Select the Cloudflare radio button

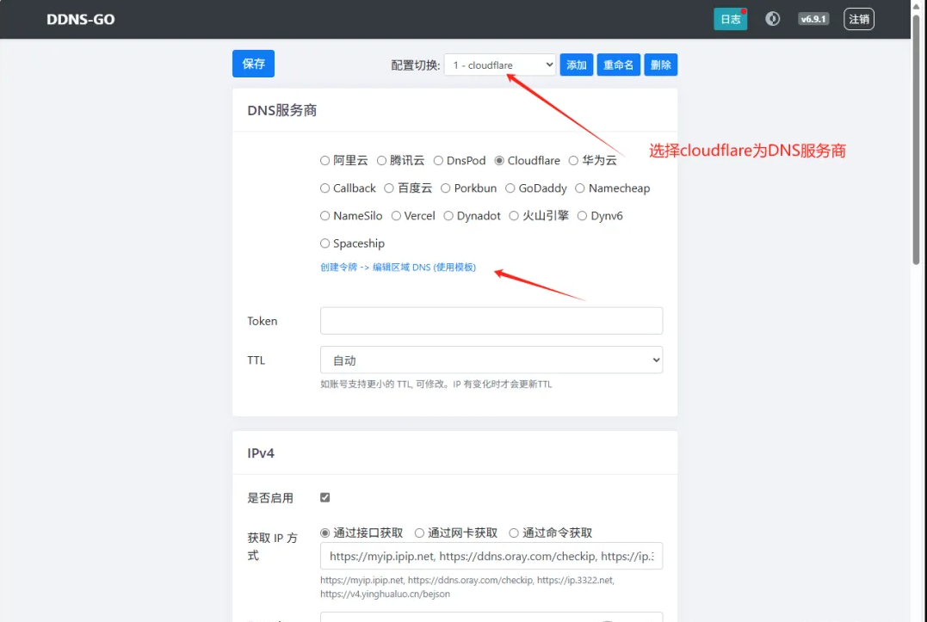pyautogui.click(x=499, y=161)
